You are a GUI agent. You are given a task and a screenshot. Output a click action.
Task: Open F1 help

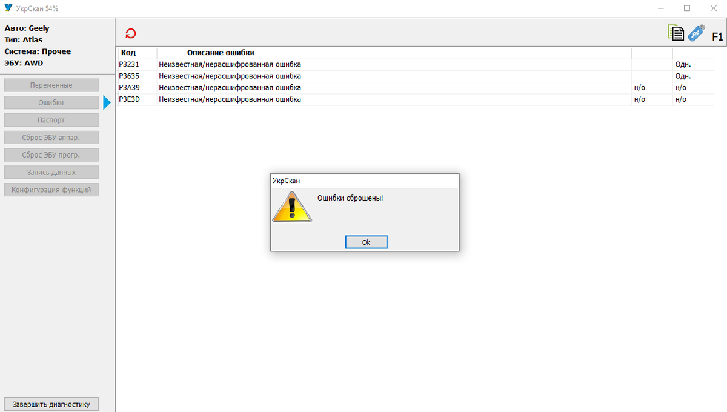[x=717, y=36]
